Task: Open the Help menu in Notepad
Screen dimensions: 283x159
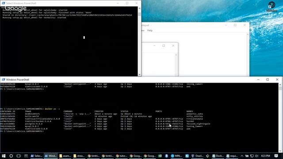Action: click(x=150, y=30)
